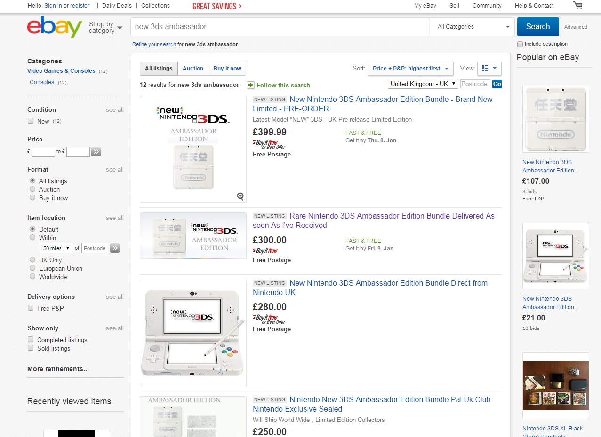Open Help & Contact

point(534,6)
